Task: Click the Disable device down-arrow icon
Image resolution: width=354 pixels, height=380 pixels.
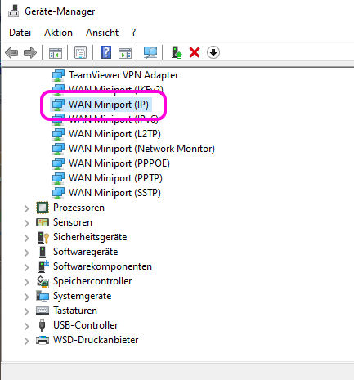Action: 213,52
